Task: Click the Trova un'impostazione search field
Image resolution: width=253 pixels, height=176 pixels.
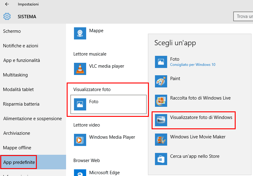Action: (244, 16)
